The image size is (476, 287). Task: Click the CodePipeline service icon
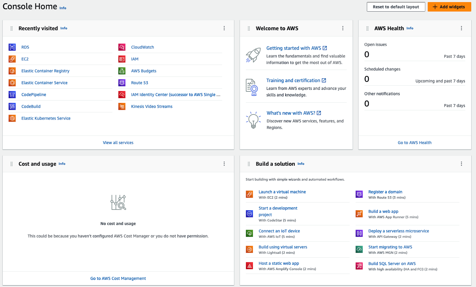[x=12, y=94]
